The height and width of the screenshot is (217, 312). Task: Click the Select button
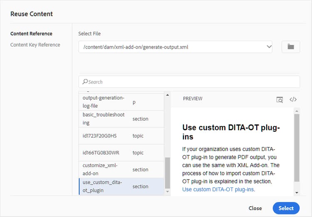pyautogui.click(x=286, y=208)
